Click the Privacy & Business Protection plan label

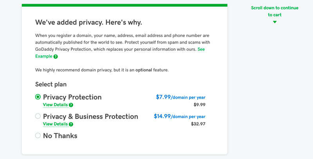click(90, 116)
